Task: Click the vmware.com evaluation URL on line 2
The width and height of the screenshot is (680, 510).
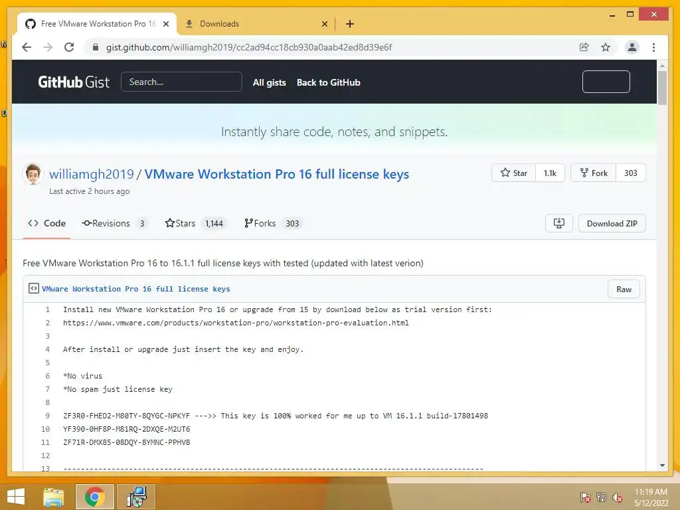Action: (x=236, y=323)
